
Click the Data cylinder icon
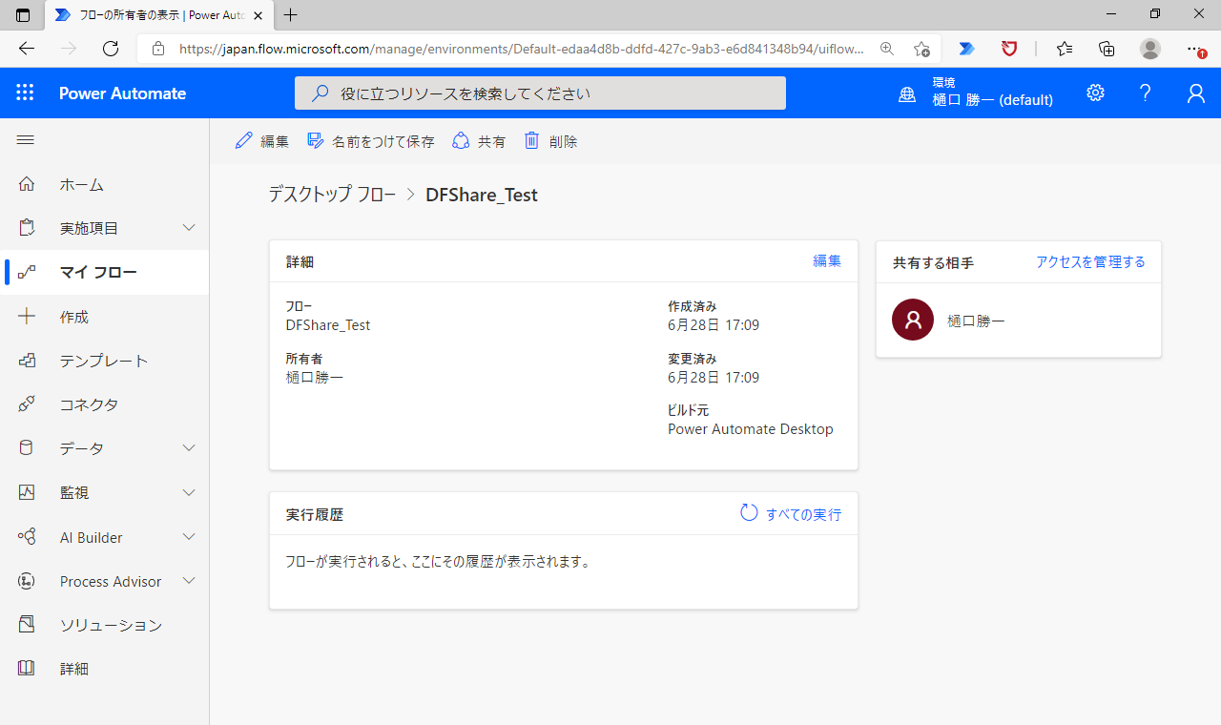click(x=27, y=448)
